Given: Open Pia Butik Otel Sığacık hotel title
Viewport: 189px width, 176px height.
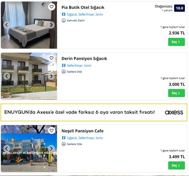Looking at the screenshot, I should point(83,7).
